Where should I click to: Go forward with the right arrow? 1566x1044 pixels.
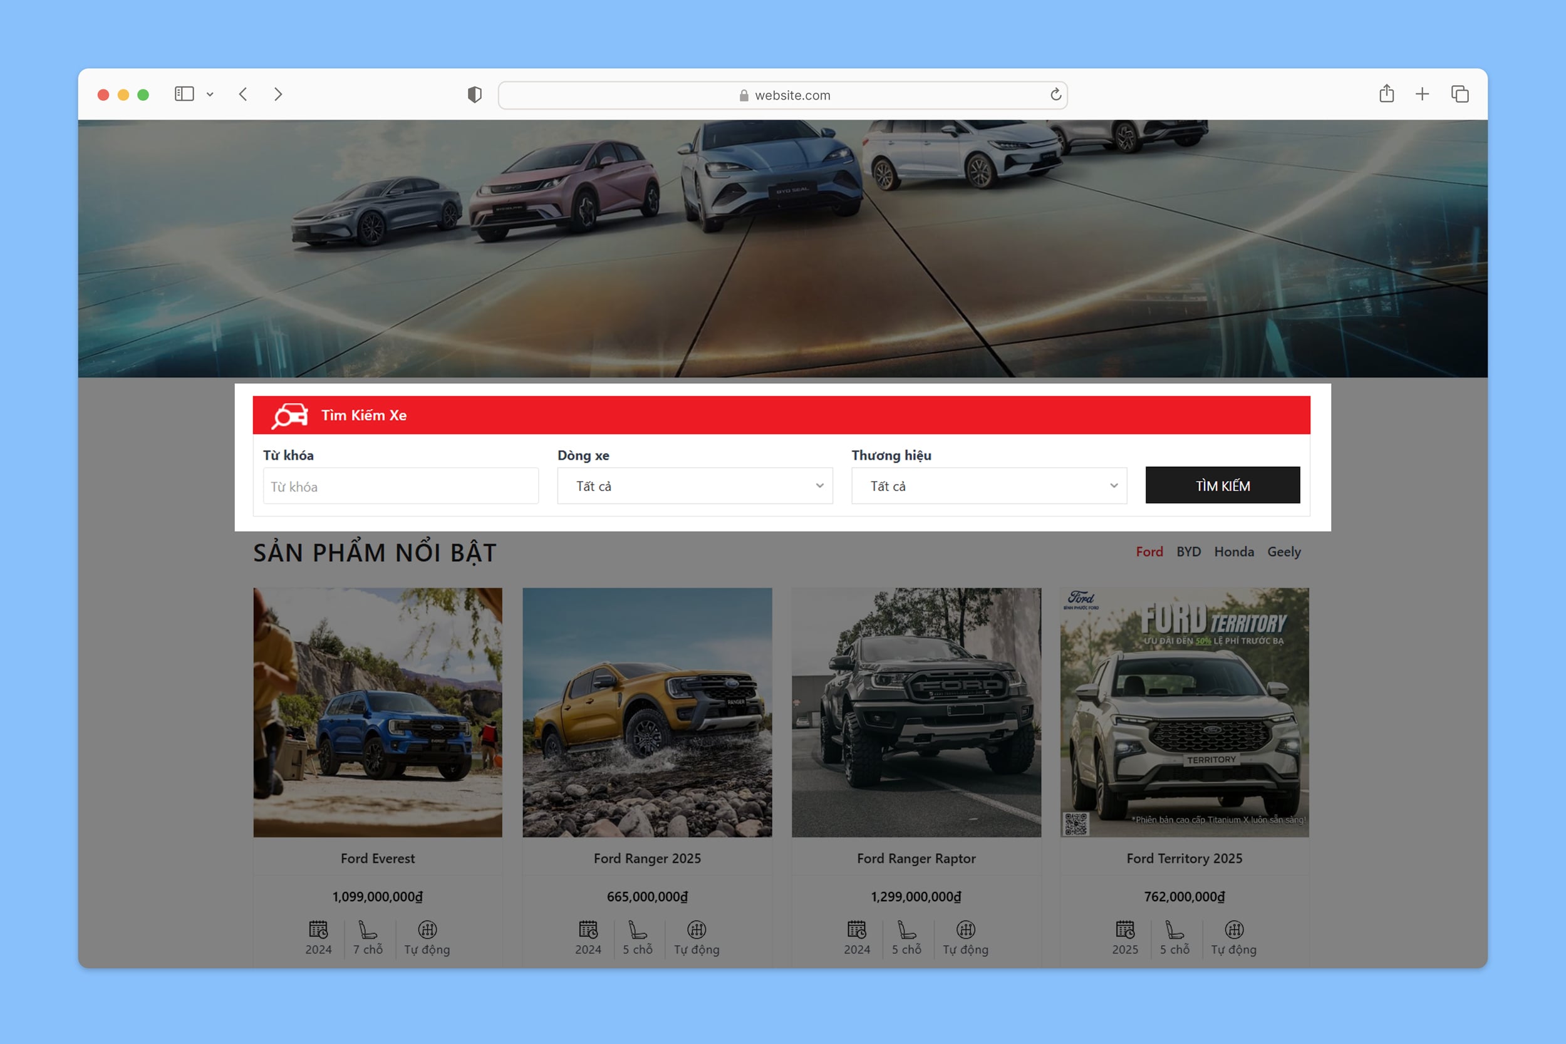tap(278, 94)
